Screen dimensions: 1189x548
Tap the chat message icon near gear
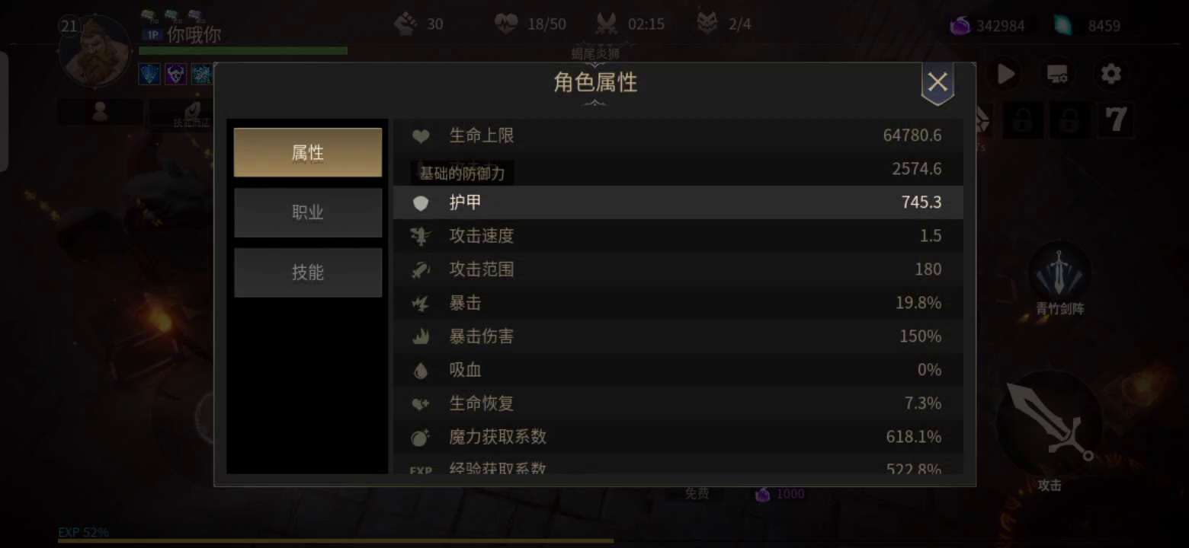pyautogui.click(x=1057, y=74)
